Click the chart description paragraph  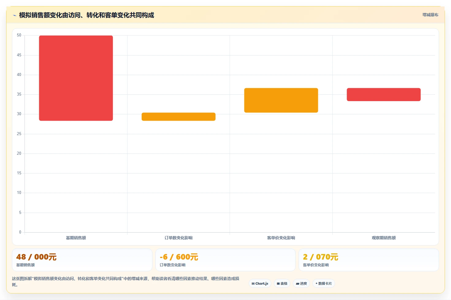click(125, 282)
